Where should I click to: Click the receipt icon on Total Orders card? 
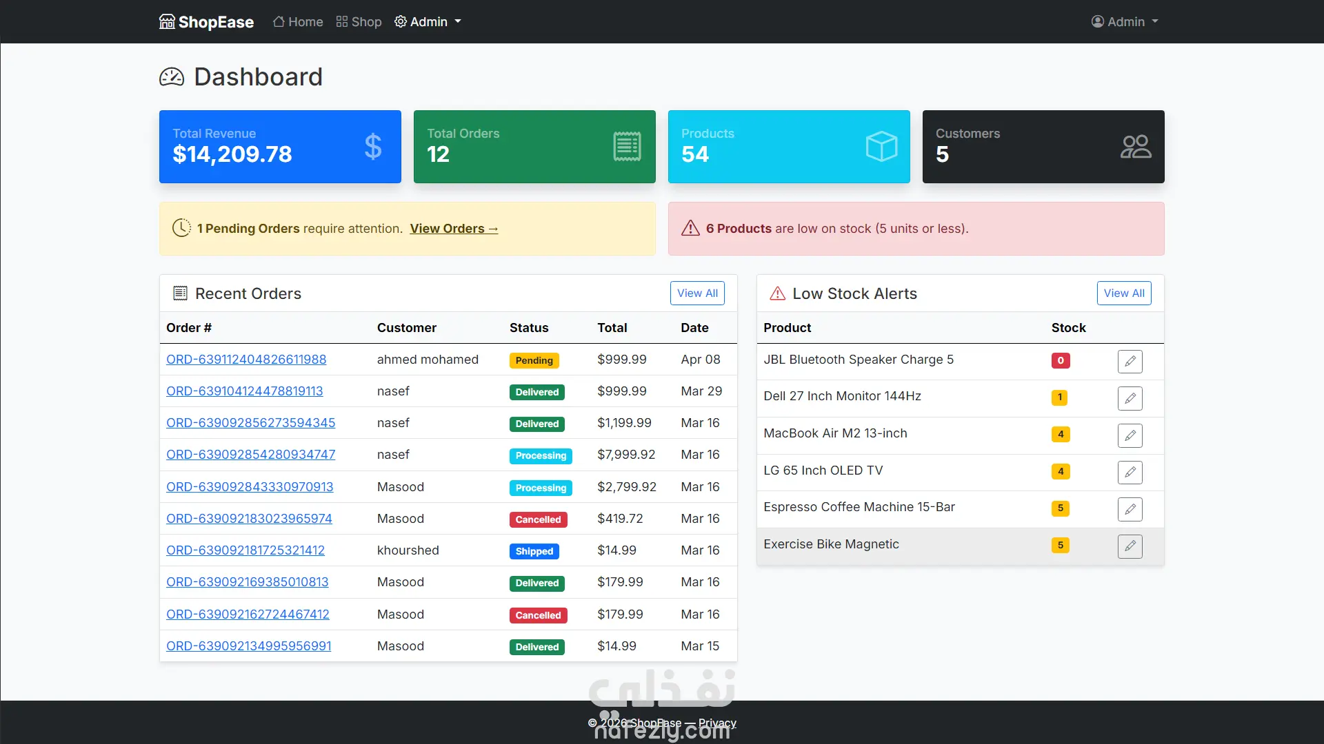[x=627, y=147]
